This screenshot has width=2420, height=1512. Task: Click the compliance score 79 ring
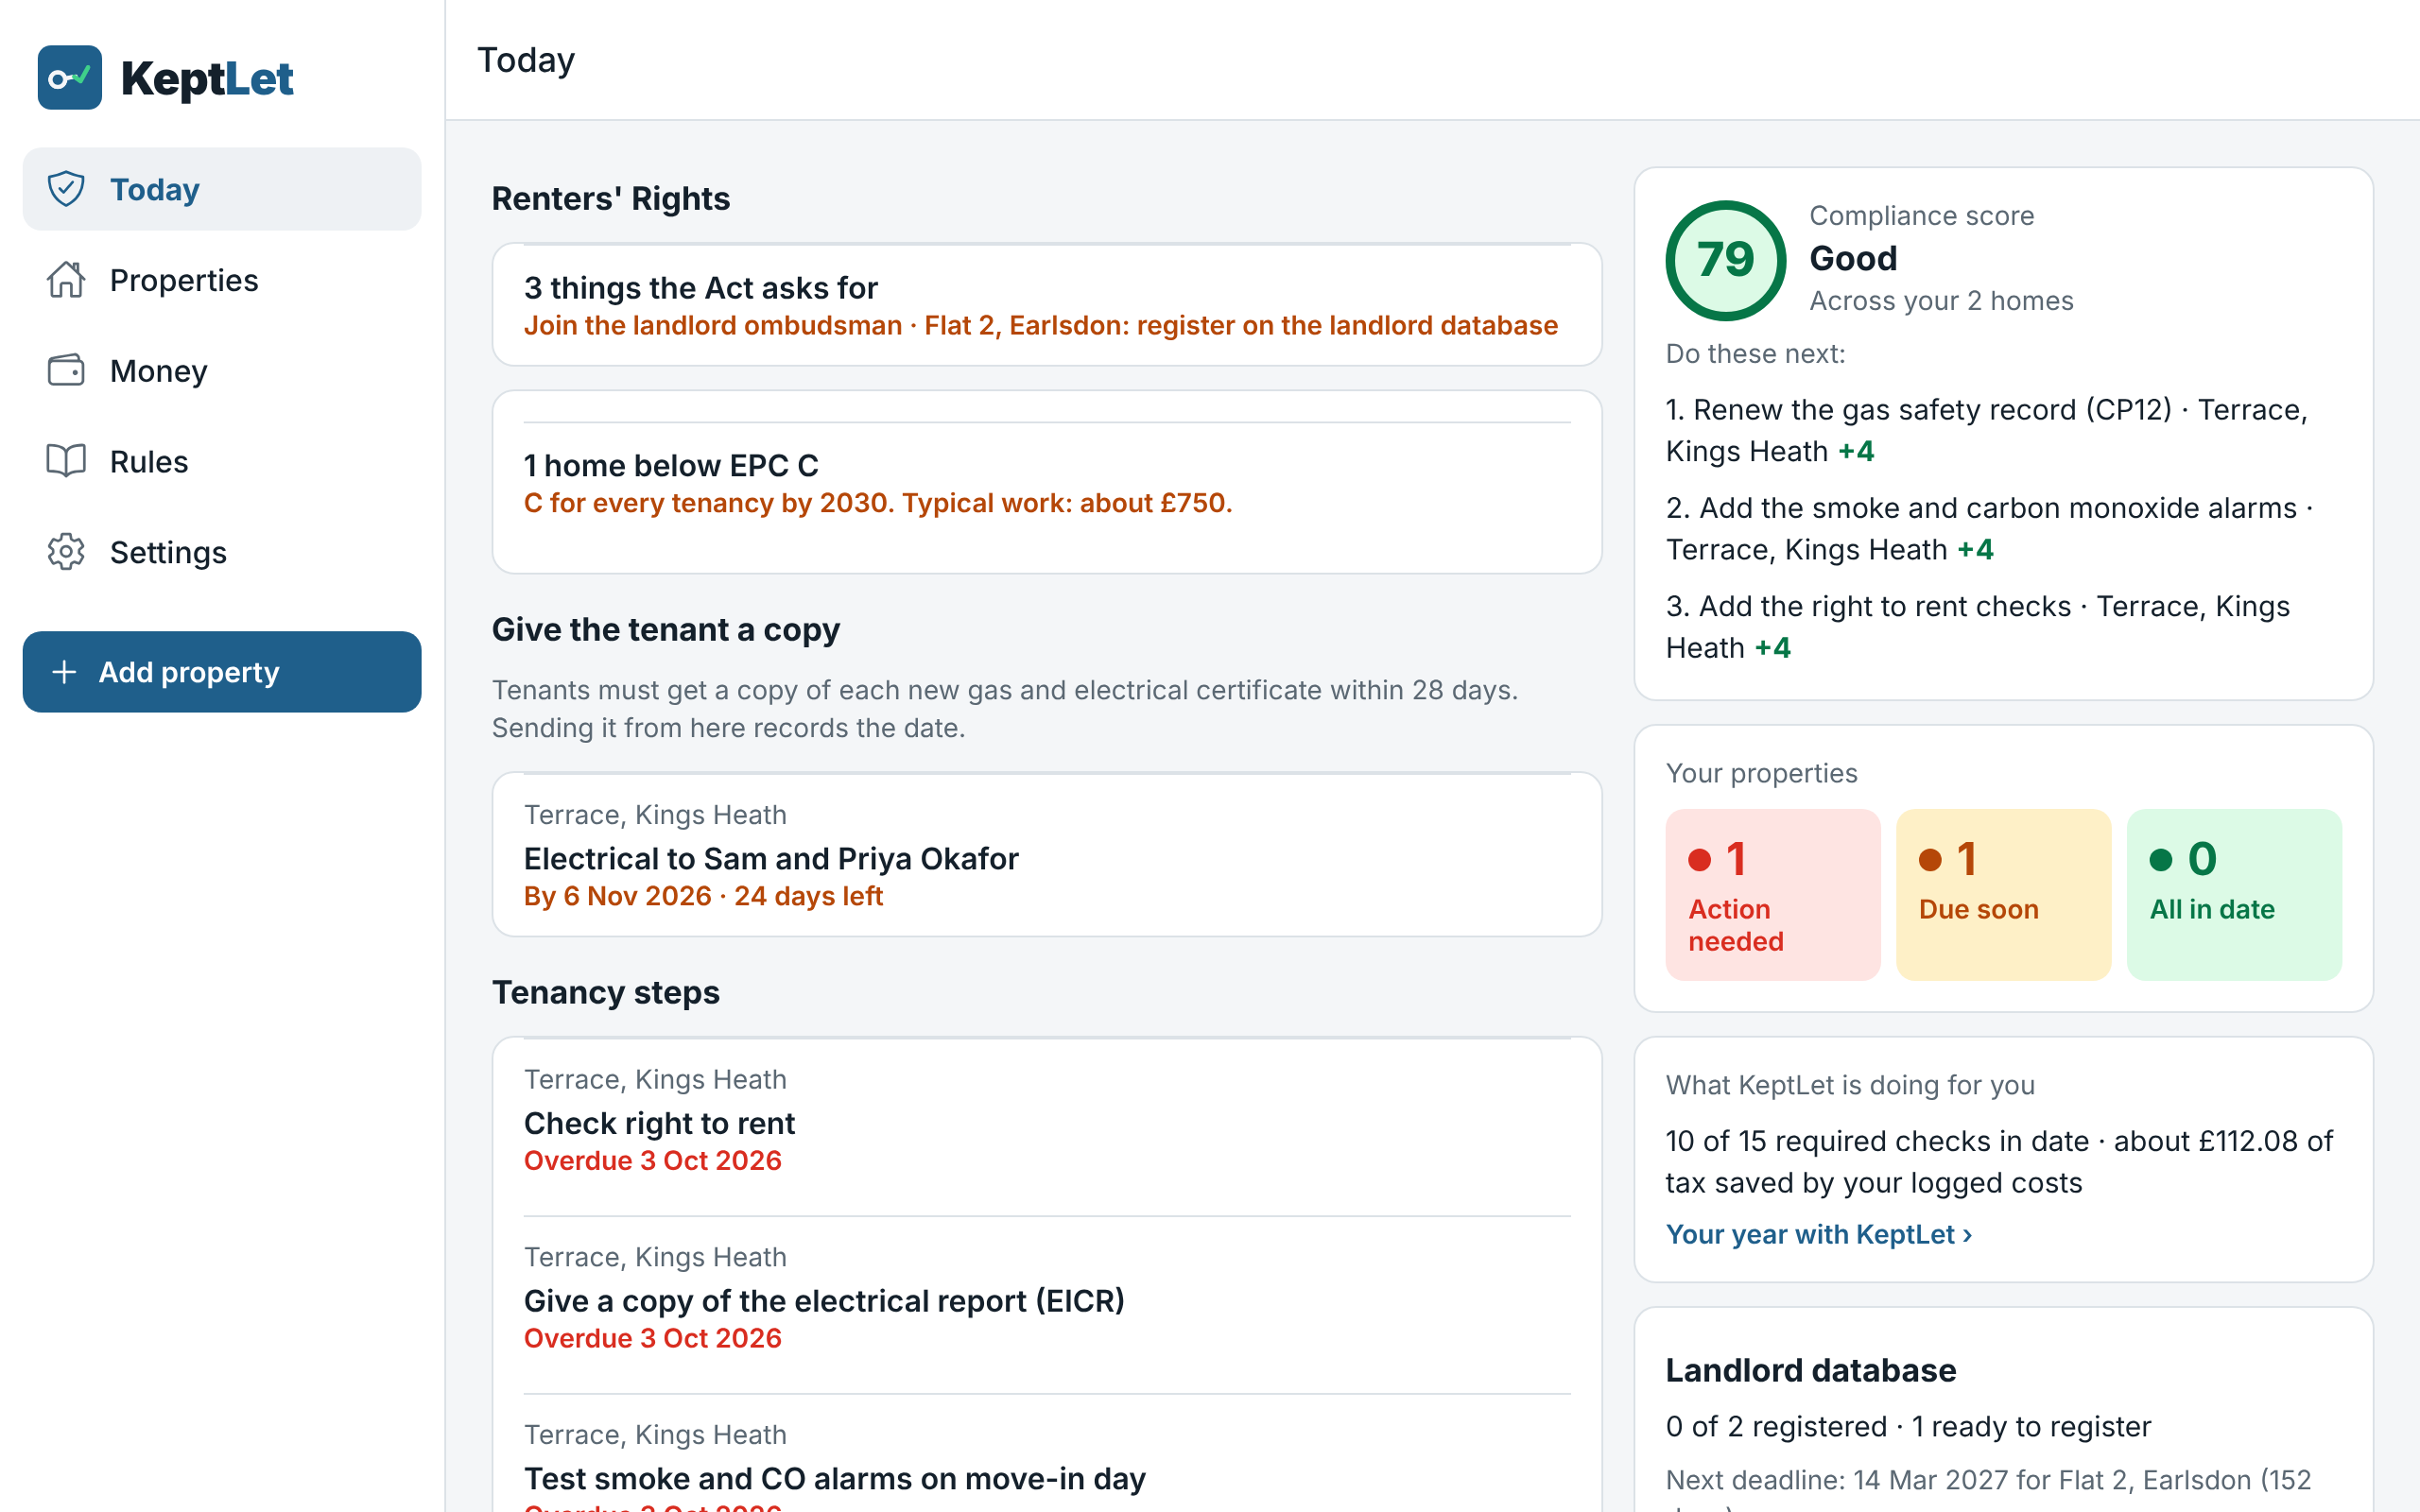click(x=1726, y=261)
